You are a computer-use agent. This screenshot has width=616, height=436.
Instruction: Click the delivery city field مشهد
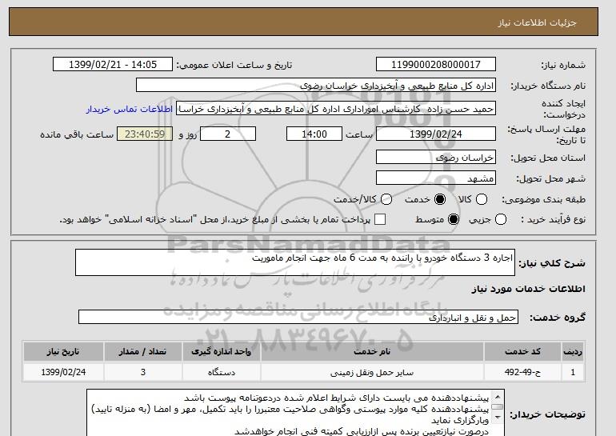click(x=436, y=178)
